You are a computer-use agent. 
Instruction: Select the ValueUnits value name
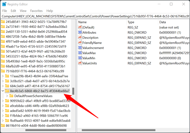tap(89, 63)
